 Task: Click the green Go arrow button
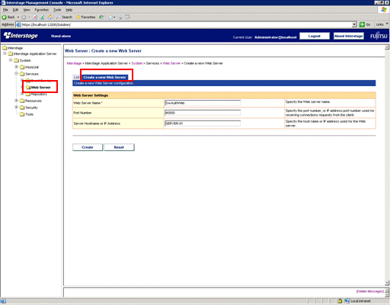click(362, 24)
